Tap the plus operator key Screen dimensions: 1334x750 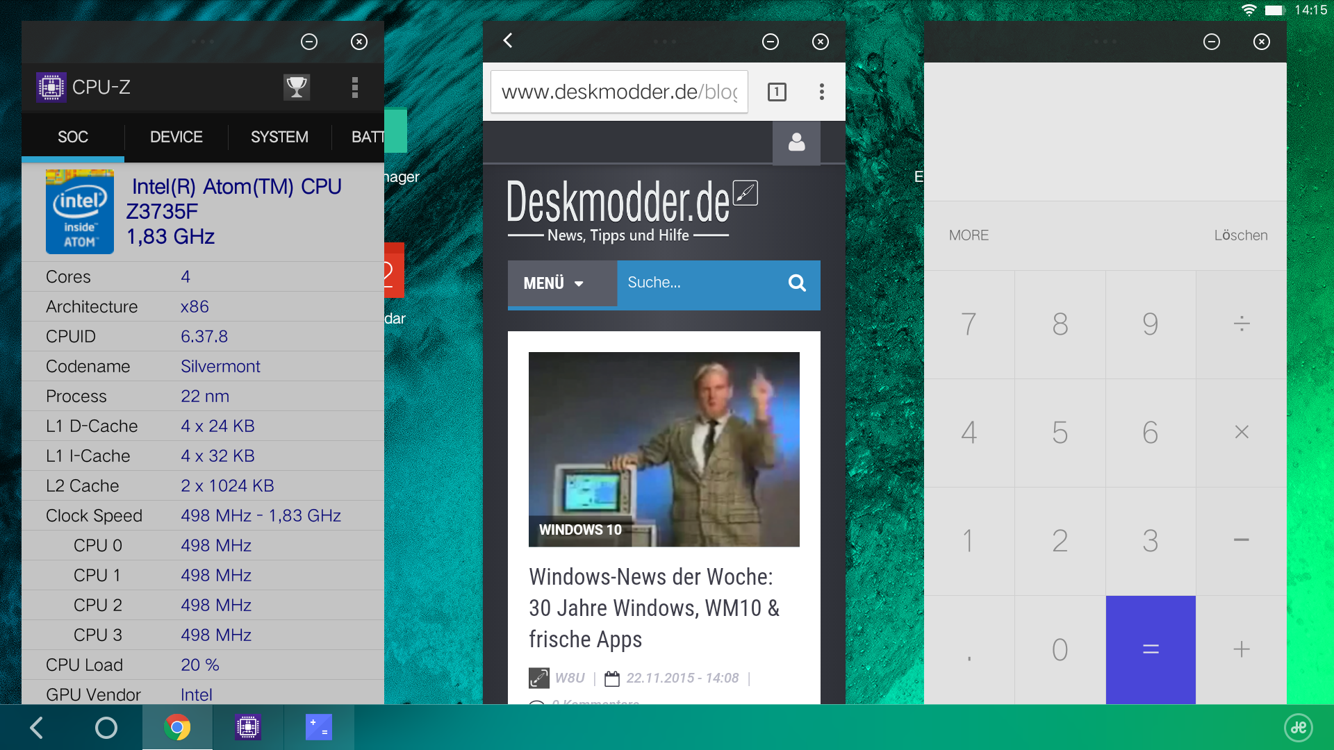[1242, 650]
